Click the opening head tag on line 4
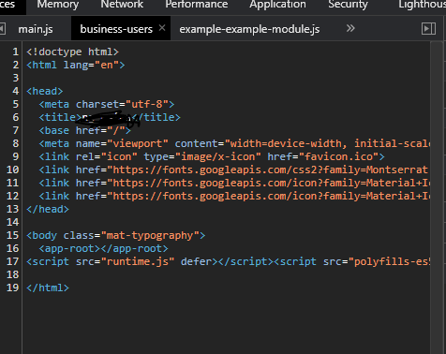 (45, 91)
